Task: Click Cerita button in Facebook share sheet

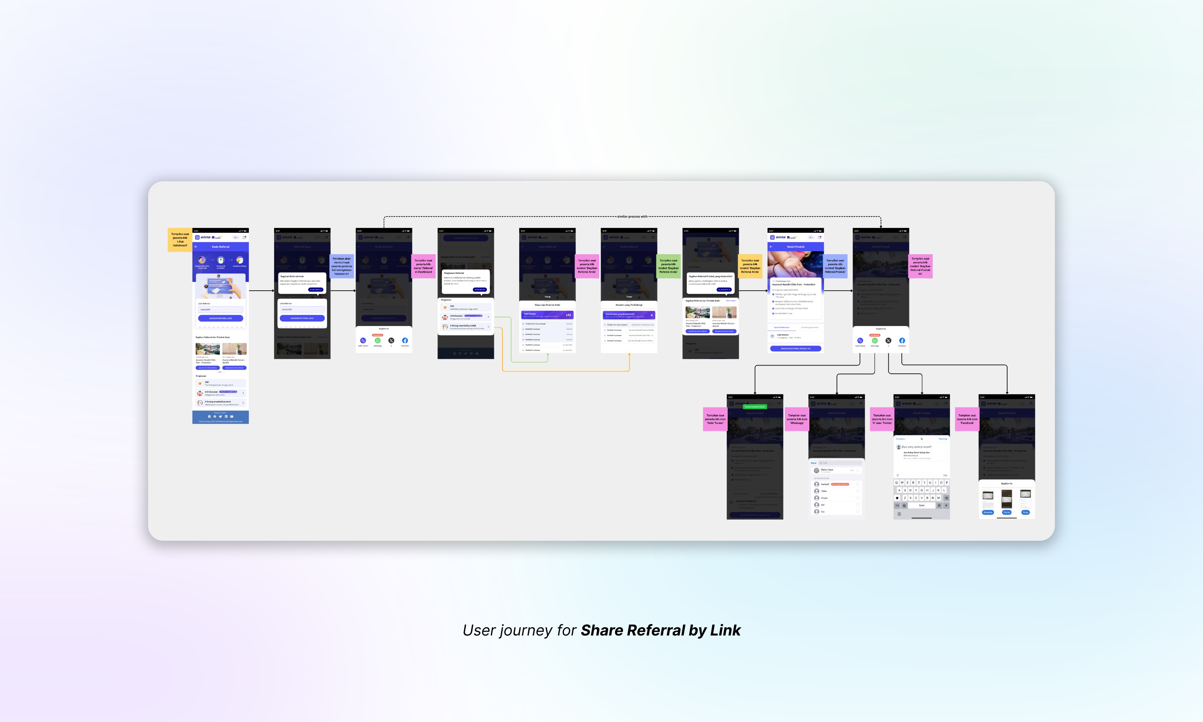Action: [1006, 512]
